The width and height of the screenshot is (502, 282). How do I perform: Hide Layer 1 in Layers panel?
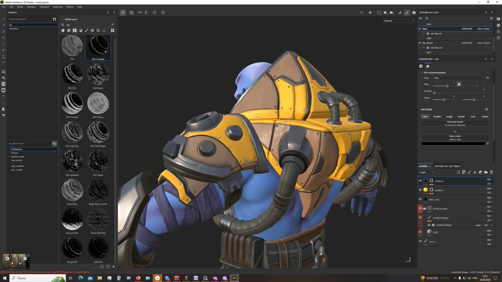coord(420,241)
